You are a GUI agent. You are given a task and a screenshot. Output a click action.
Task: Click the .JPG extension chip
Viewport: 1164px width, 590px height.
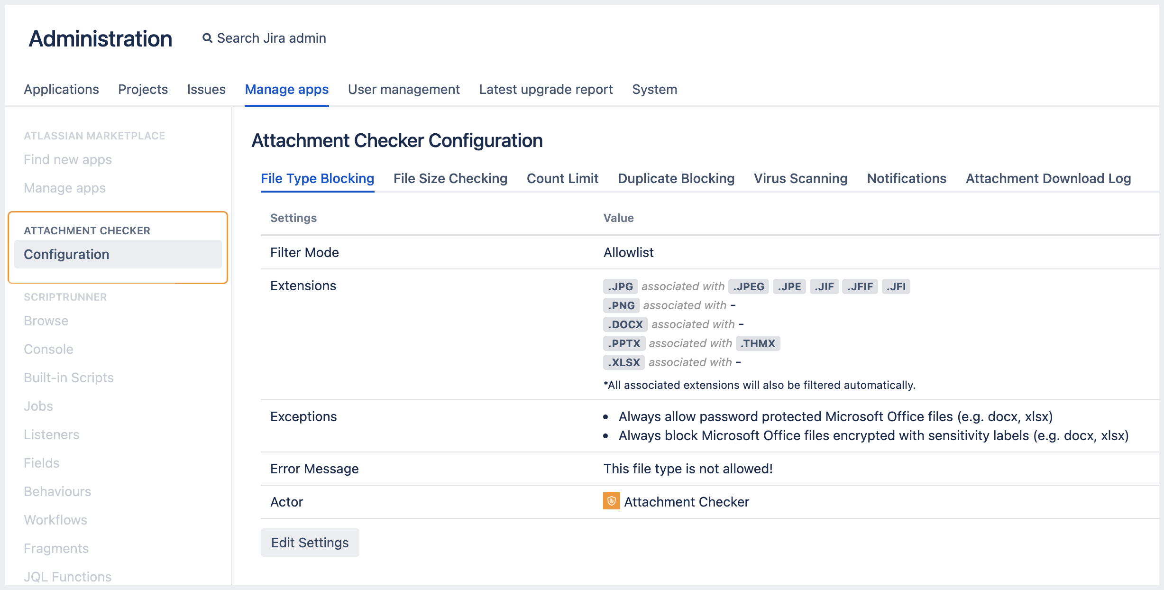(x=621, y=286)
